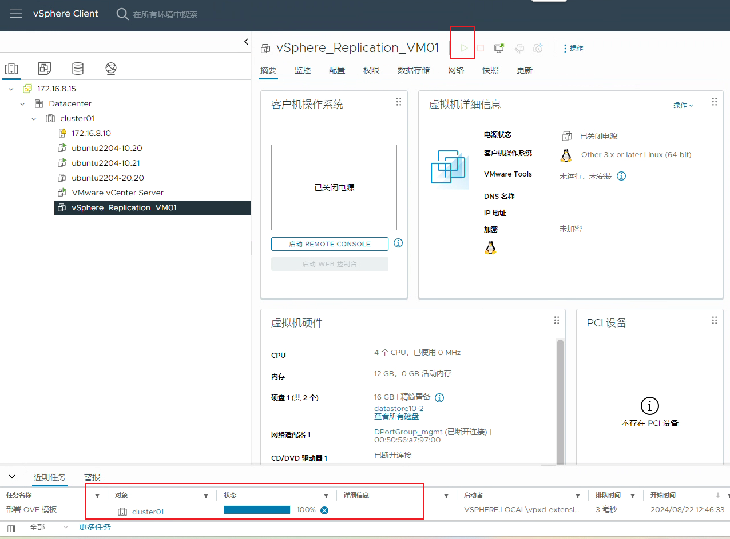Collapse the cluster01 tree node

[x=34, y=118]
